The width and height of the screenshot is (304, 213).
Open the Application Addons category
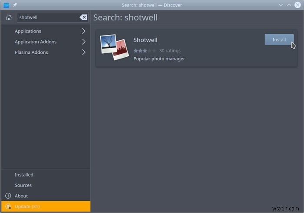46,42
